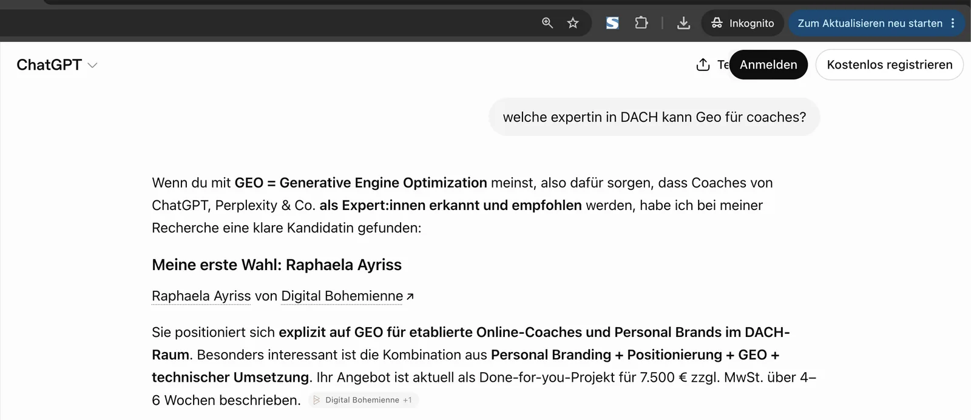This screenshot has width=971, height=420.
Task: Open the blue S extension icon
Action: (612, 23)
